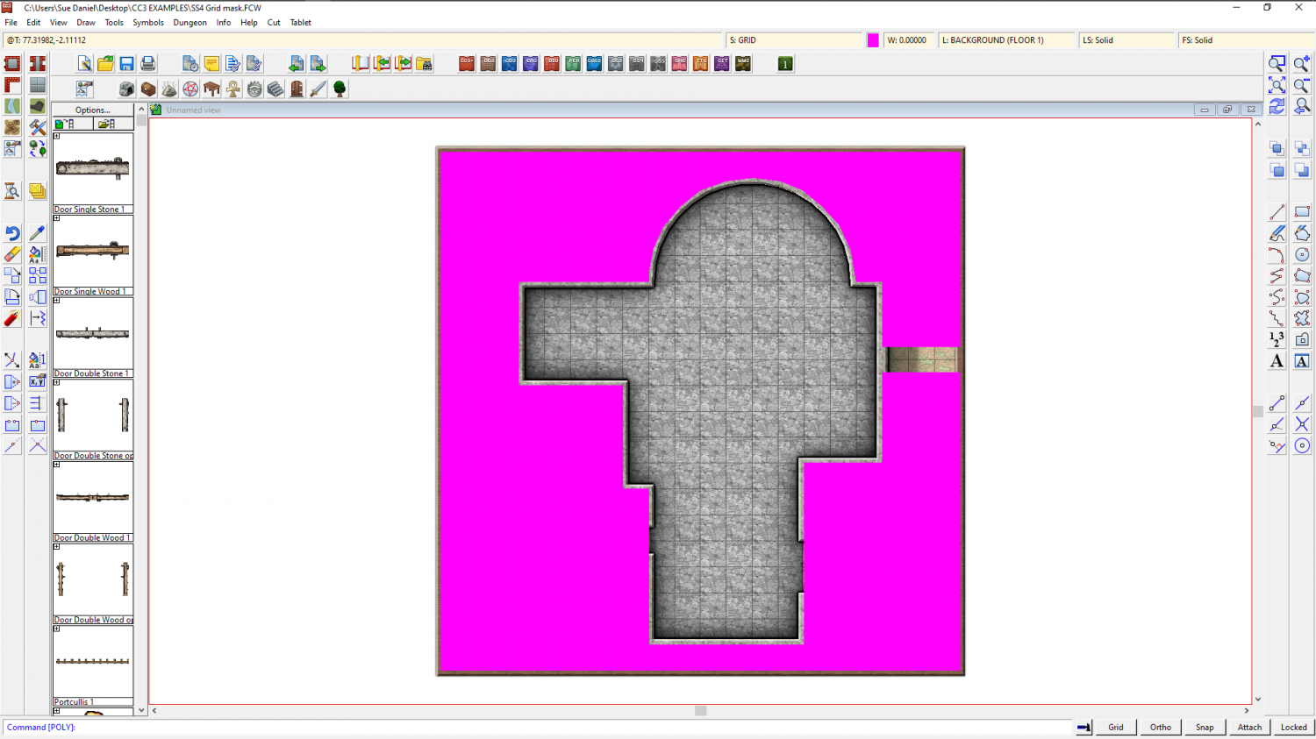Open the Tablet menu
This screenshot has width=1316, height=739.
click(301, 23)
